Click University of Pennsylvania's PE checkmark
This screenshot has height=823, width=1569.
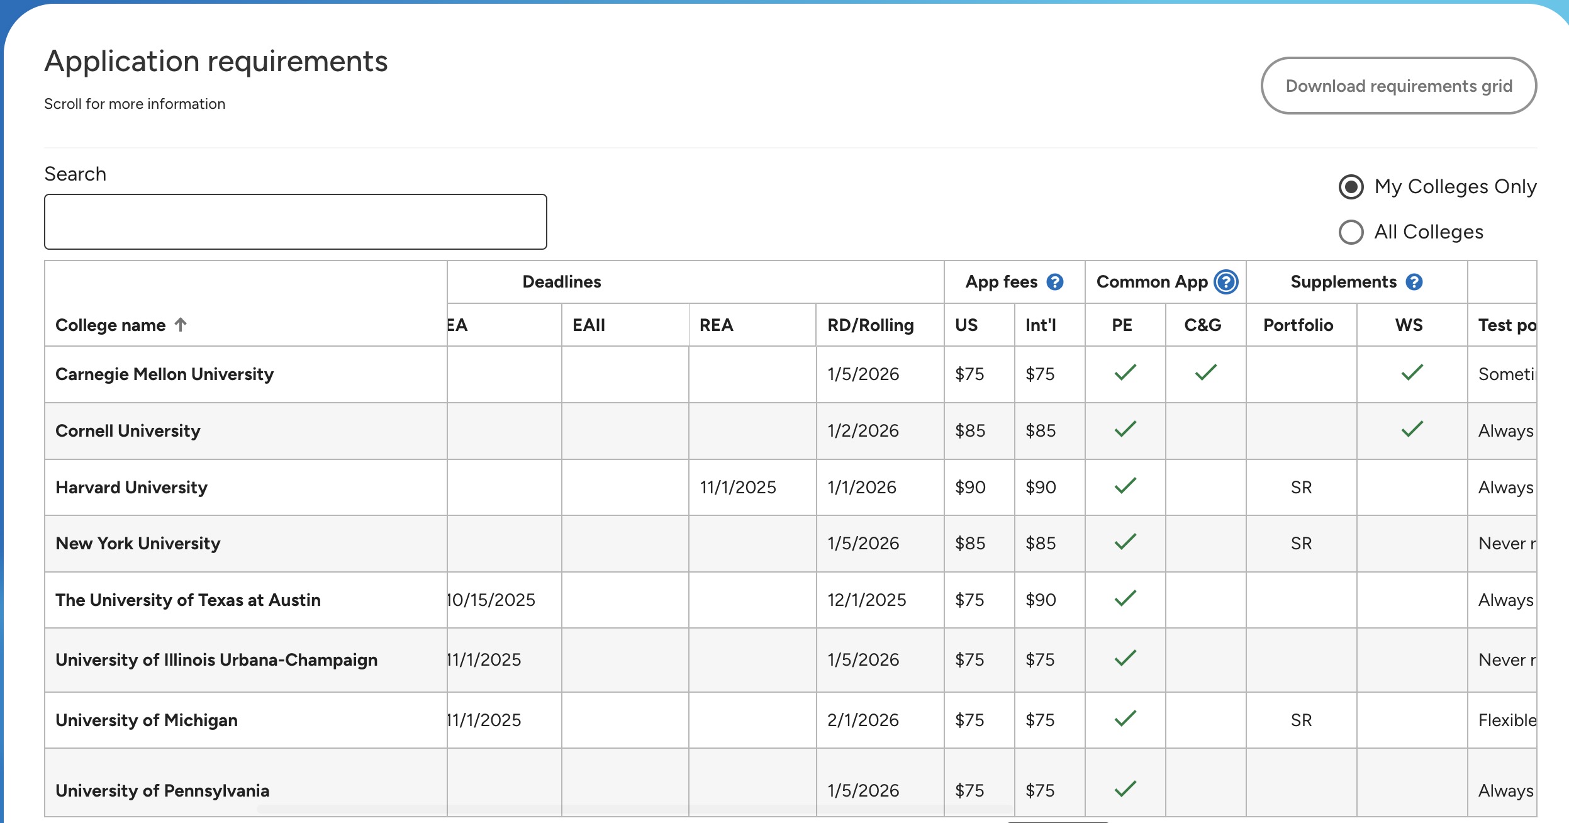coord(1125,789)
